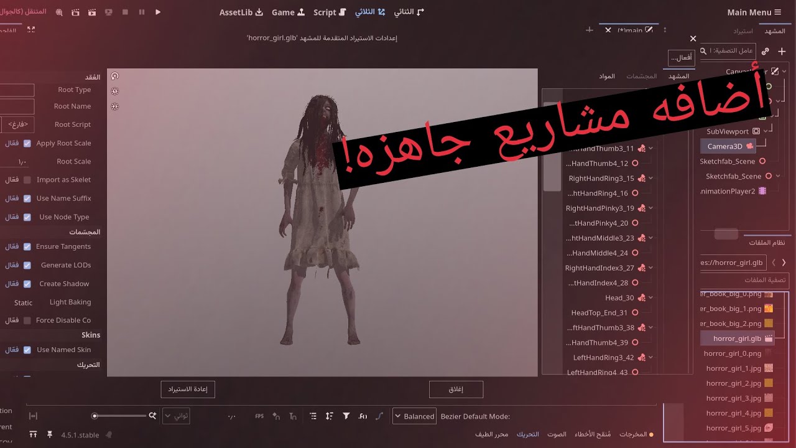Toggle distraction-free expand icon
The image size is (796, 448).
coord(31,29)
